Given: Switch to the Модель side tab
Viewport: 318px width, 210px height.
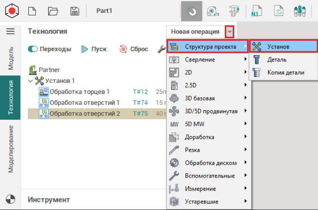Looking at the screenshot, I should click(11, 58).
